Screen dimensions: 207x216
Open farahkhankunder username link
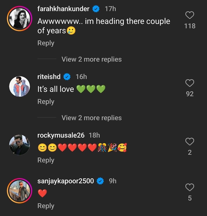coord(63,9)
